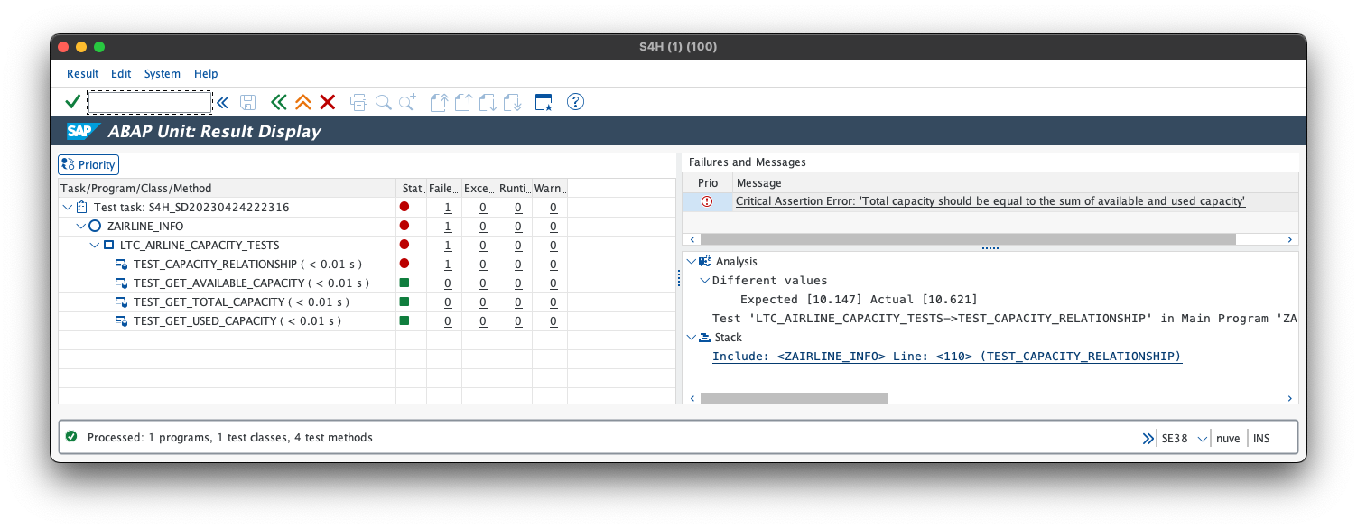The height and width of the screenshot is (529, 1357).
Task: Open the Include ZAIRLINE_INFO Line 110 link
Action: (x=947, y=356)
